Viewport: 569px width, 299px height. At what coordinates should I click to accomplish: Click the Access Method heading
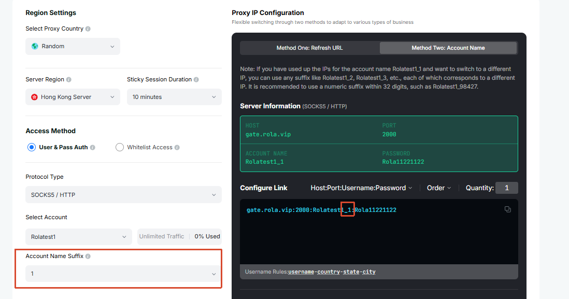(x=50, y=131)
